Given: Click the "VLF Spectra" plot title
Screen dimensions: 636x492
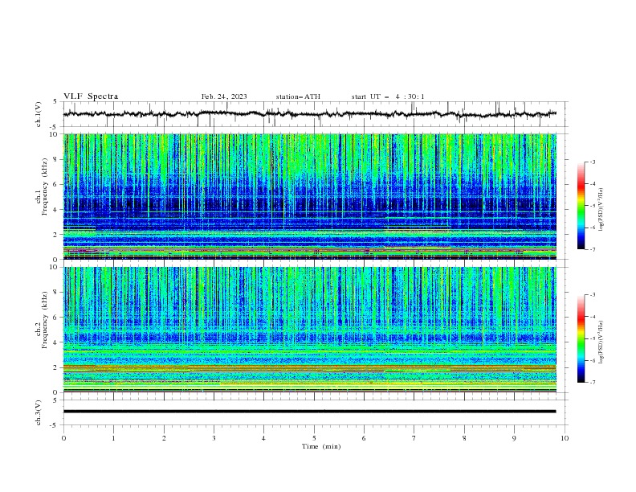Looking at the screenshot, I should click(x=91, y=96).
